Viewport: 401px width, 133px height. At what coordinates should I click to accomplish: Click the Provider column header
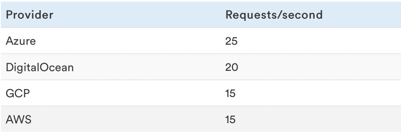(x=30, y=15)
